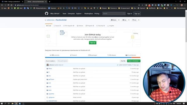The height and width of the screenshot is (105, 187).
Task: View the 2 contributors
Action: 131,55
